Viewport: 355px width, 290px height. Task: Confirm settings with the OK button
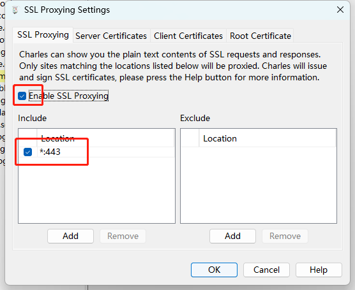click(214, 270)
